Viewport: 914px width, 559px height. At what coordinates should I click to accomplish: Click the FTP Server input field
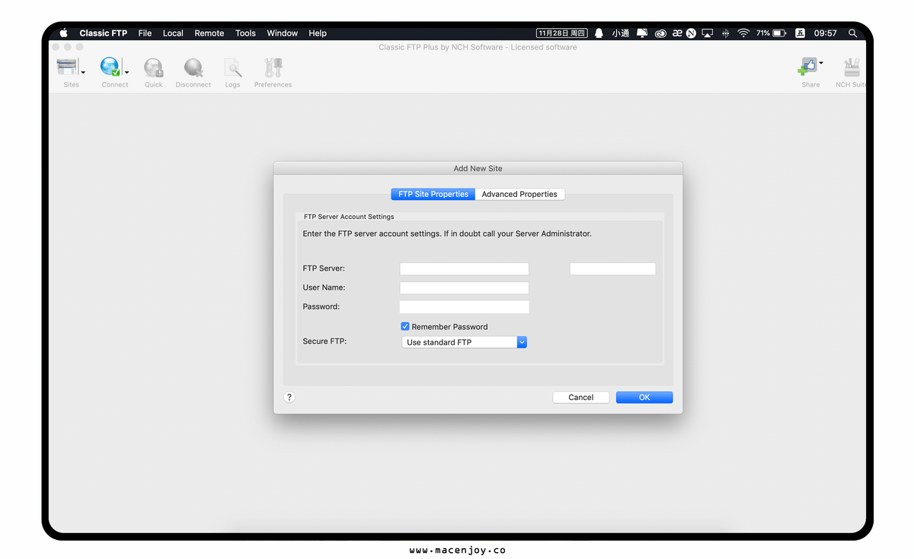(x=464, y=268)
